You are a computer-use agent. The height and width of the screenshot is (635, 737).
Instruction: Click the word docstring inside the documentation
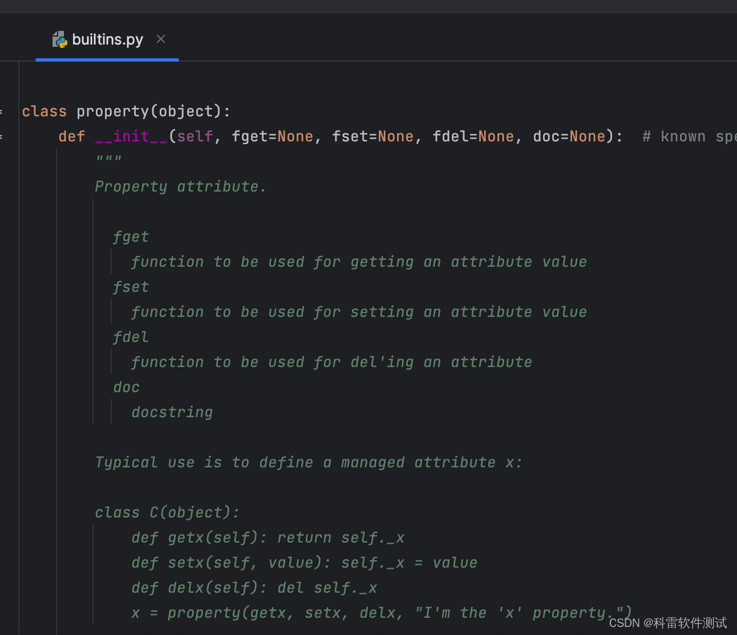tap(171, 412)
